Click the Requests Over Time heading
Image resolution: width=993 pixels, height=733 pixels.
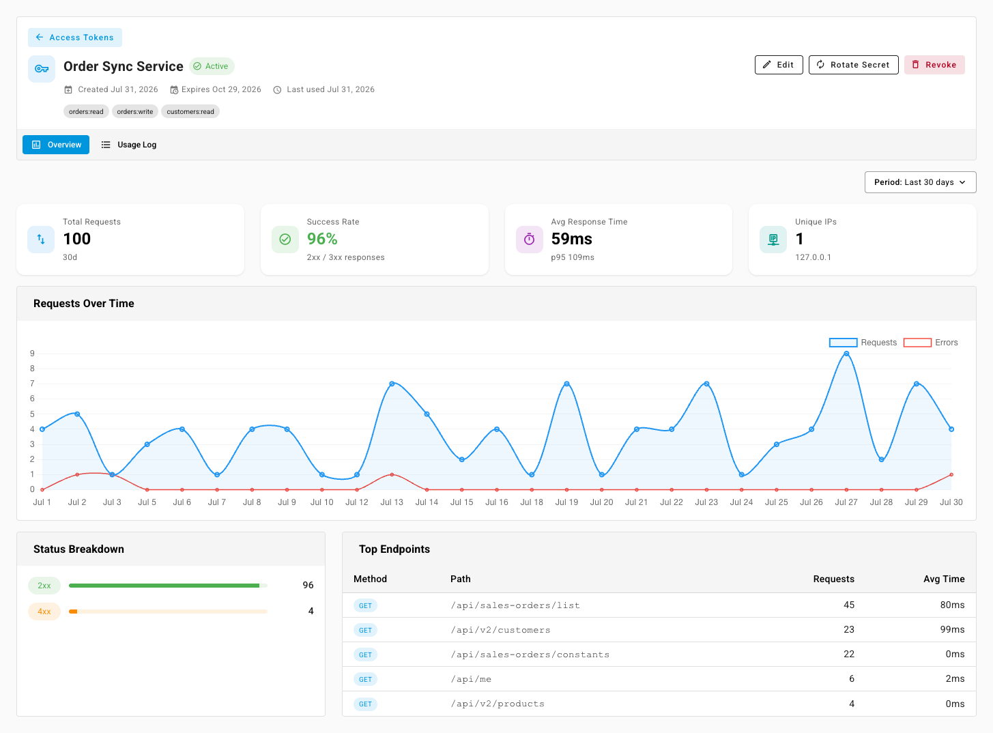[x=84, y=304]
